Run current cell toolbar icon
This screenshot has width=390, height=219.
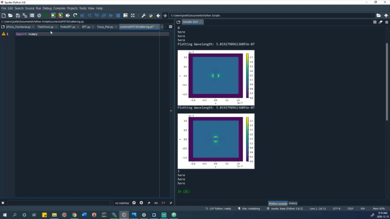tap(53, 15)
